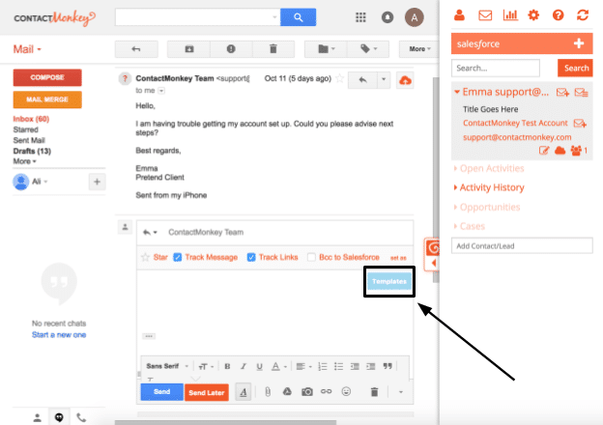This screenshot has width=603, height=425.
Task: Refresh the ContactMonkey sidebar
Action: pyautogui.click(x=583, y=15)
